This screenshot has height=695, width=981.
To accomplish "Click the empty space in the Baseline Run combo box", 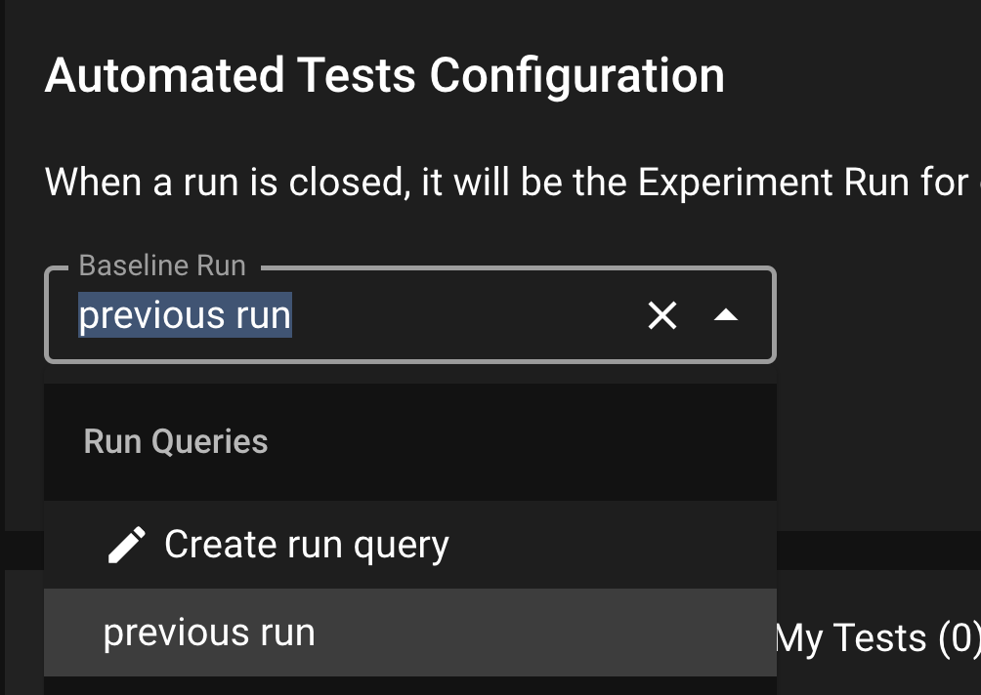I will (469, 315).
